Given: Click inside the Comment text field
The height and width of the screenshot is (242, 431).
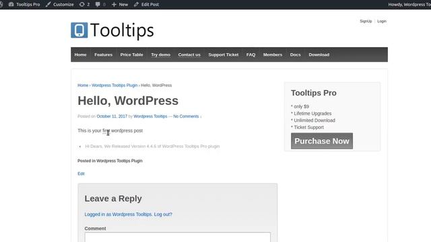Looking at the screenshot, I should pyautogui.click(x=178, y=237).
